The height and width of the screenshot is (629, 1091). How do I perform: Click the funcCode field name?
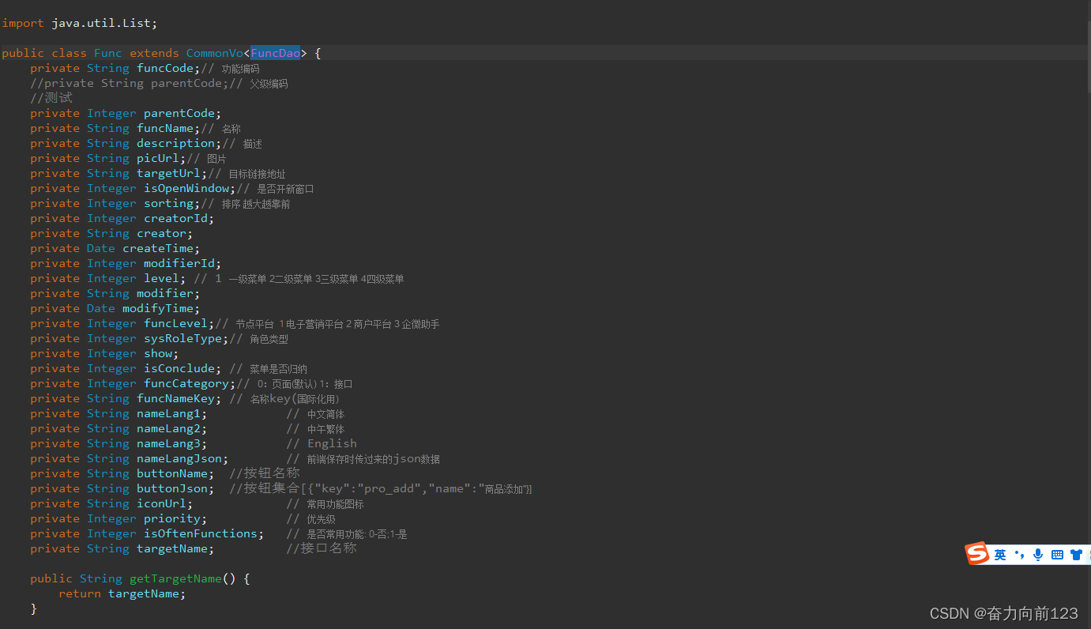tap(165, 68)
